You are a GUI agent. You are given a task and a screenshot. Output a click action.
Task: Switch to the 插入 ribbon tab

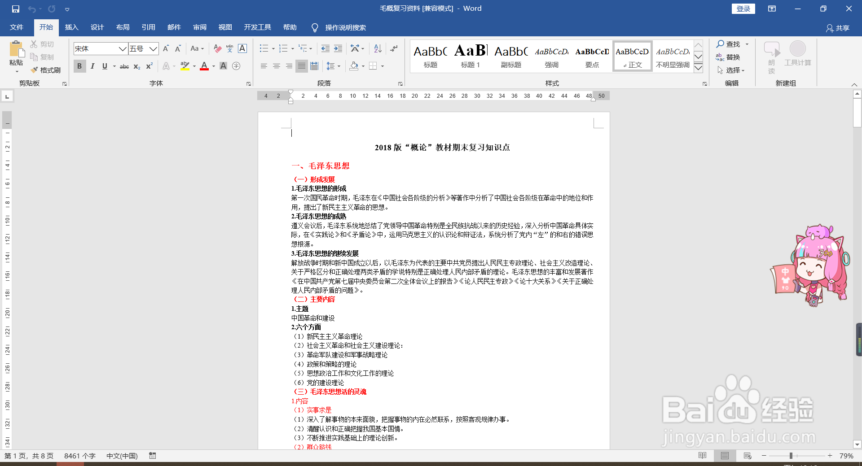click(71, 27)
